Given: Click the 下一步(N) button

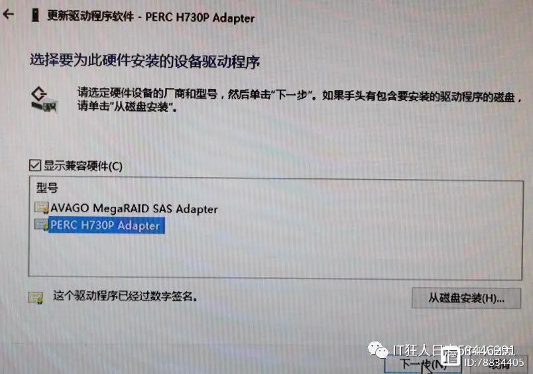Looking at the screenshot, I should (x=423, y=365).
